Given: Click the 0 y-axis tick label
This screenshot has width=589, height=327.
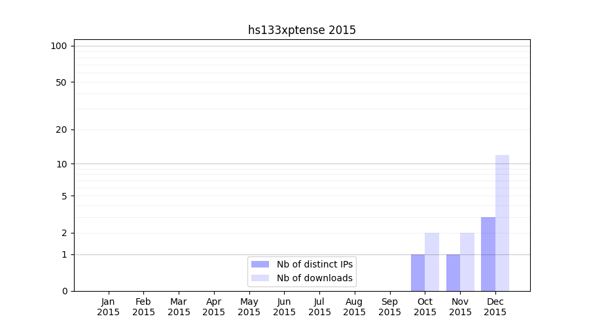Looking at the screenshot, I should 64,291.
